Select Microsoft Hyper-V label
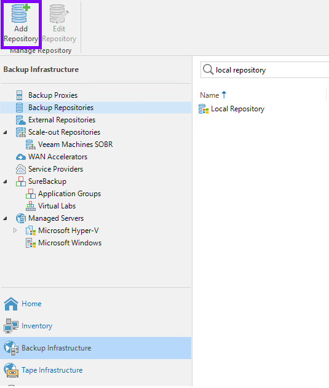 coord(68,231)
